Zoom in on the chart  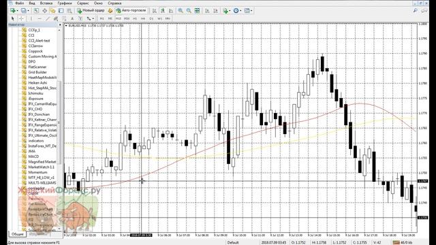click(181, 11)
